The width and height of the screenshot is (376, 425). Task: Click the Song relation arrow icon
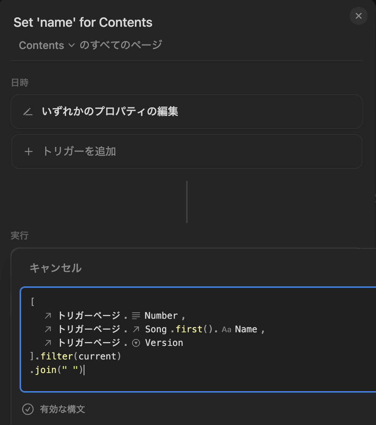pyautogui.click(x=136, y=329)
